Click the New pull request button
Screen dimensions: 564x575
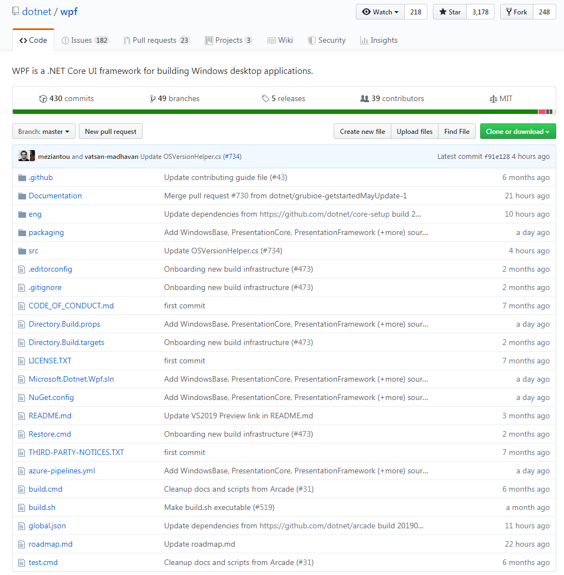tap(110, 131)
